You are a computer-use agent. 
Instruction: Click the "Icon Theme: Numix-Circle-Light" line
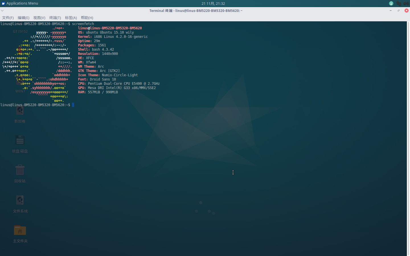pos(108,75)
